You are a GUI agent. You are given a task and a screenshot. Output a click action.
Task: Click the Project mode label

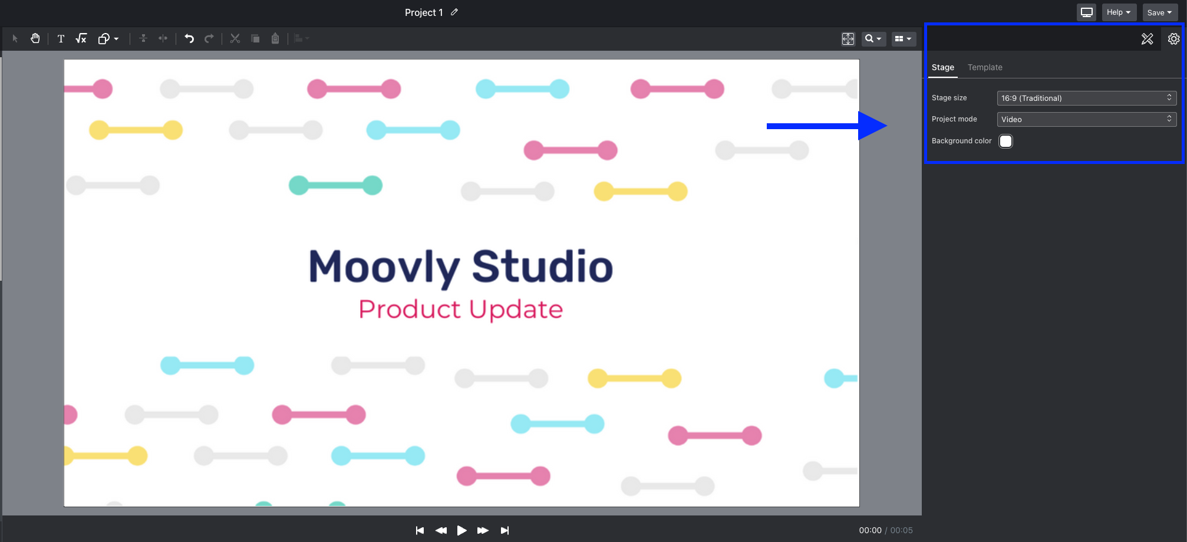(x=954, y=119)
